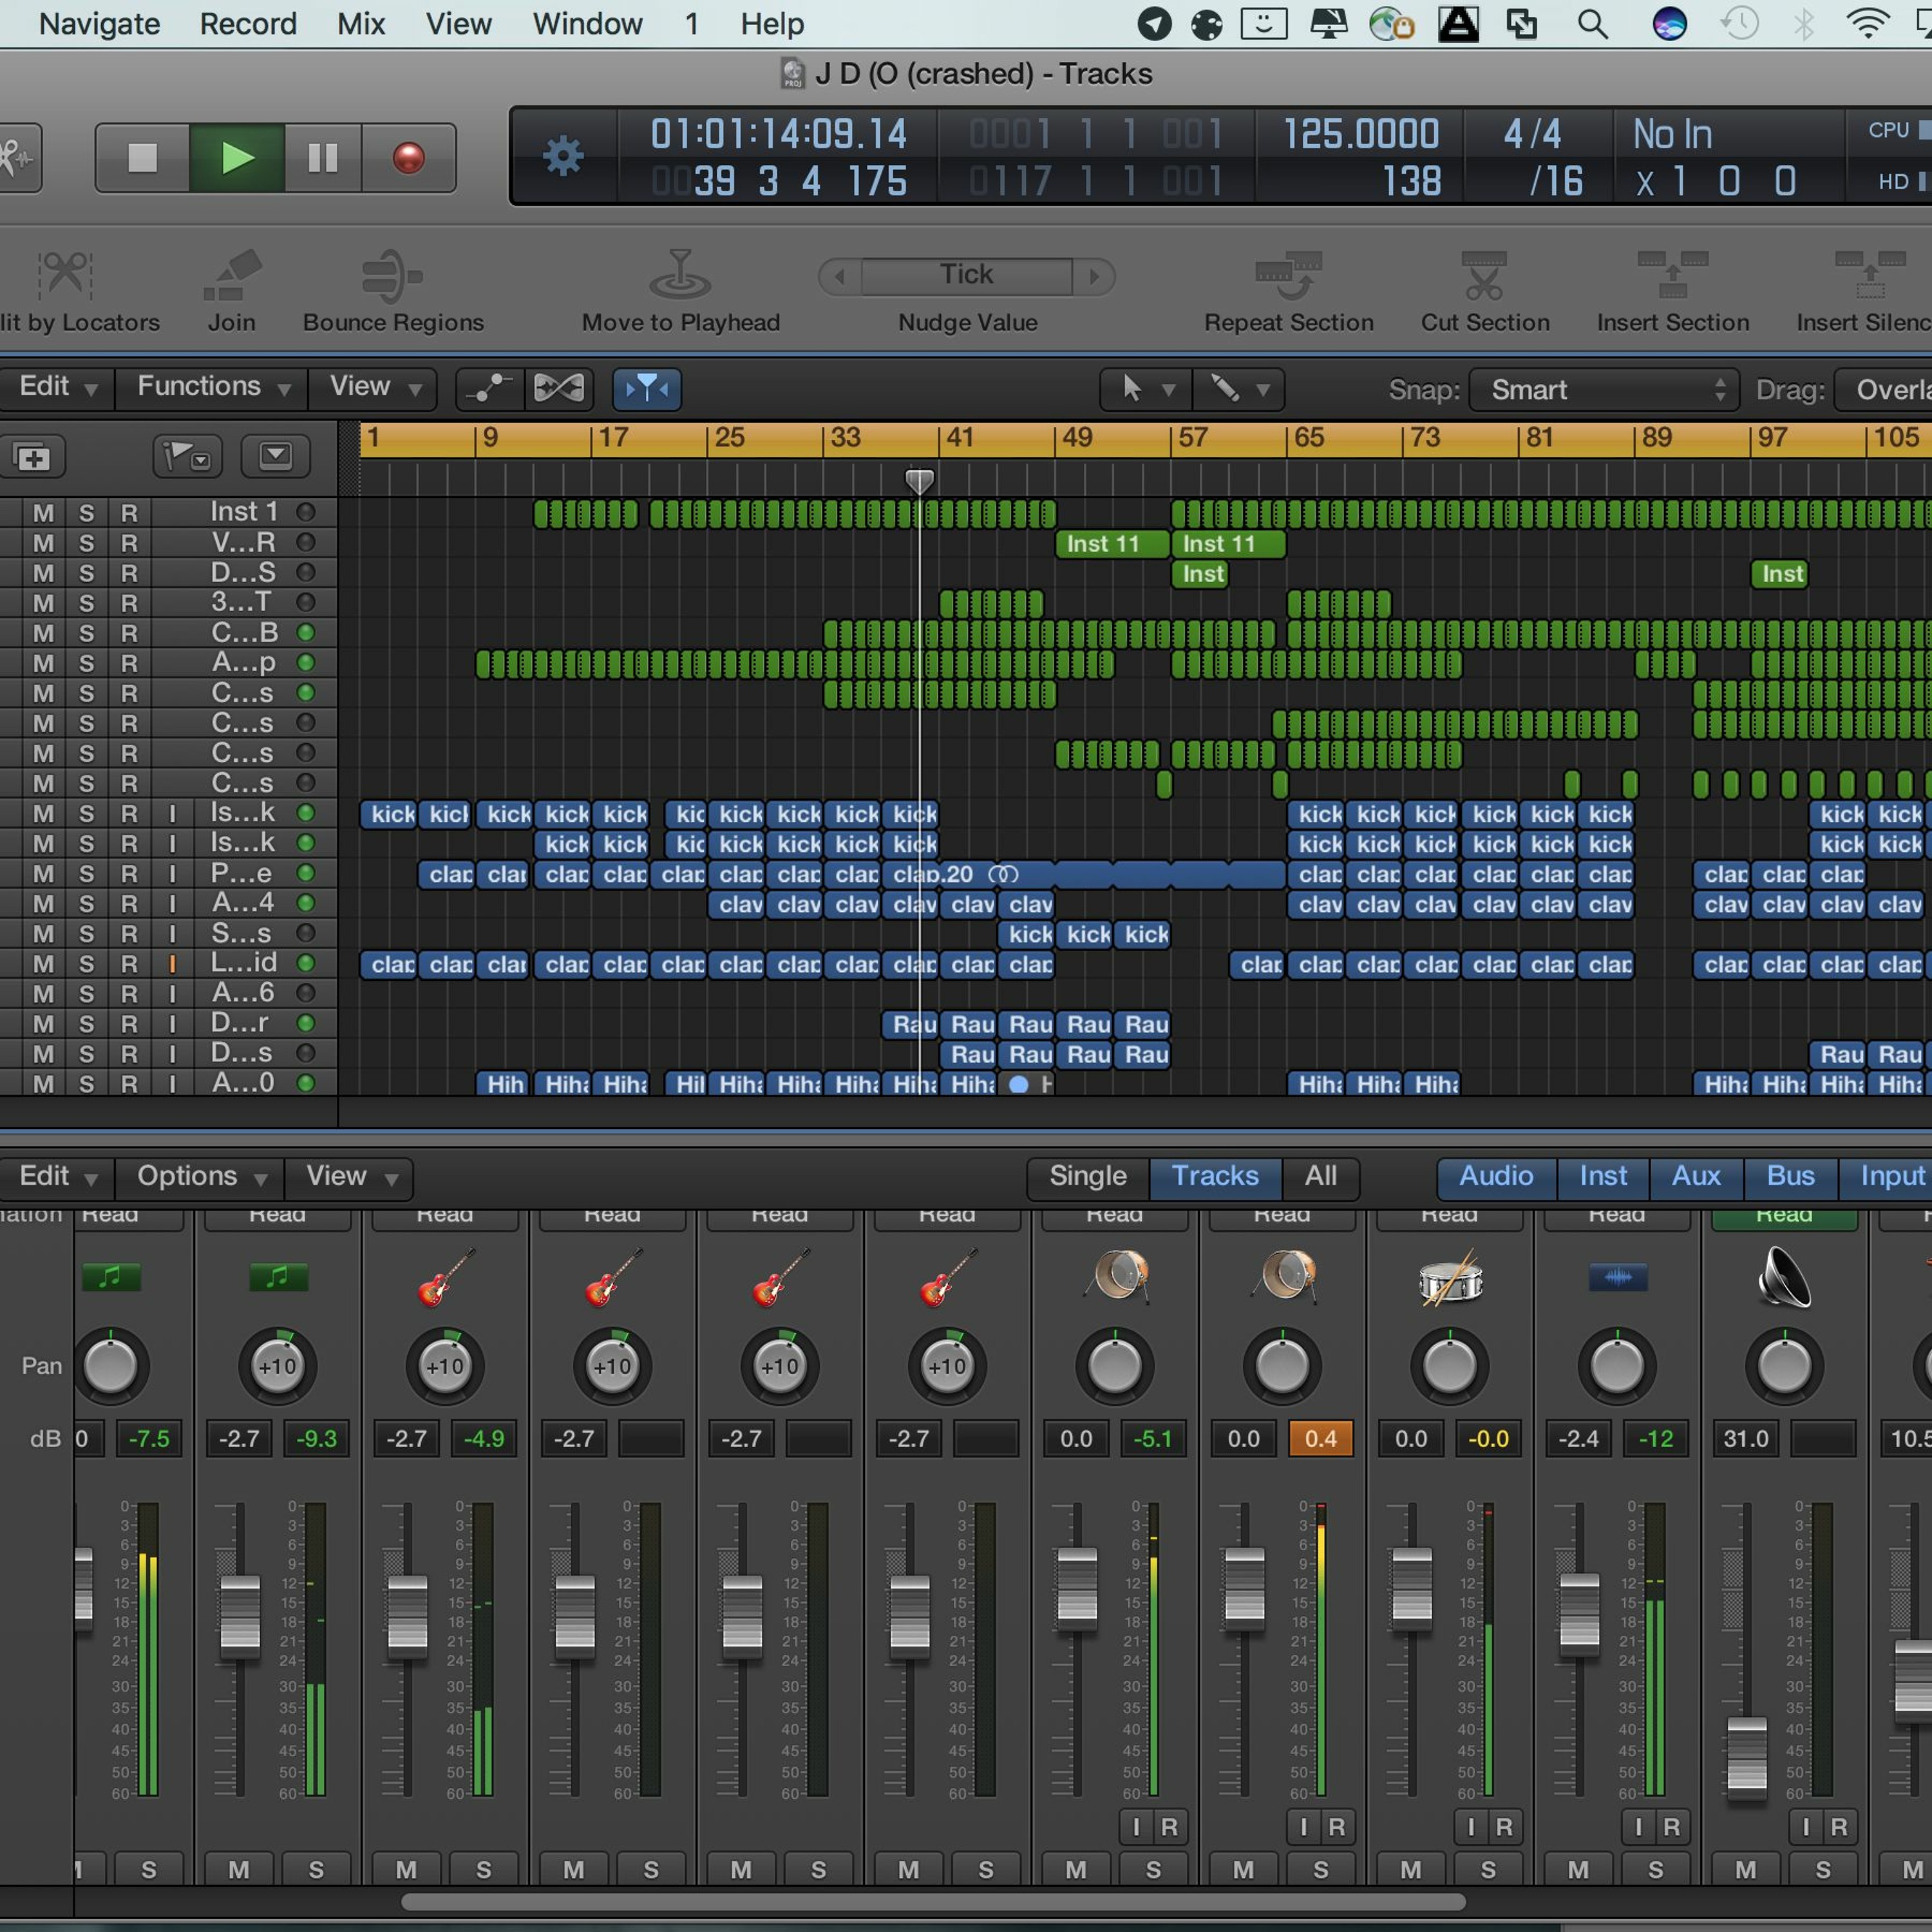1932x1932 pixels.
Task: Open the LCD display gear settings
Action: point(563,157)
